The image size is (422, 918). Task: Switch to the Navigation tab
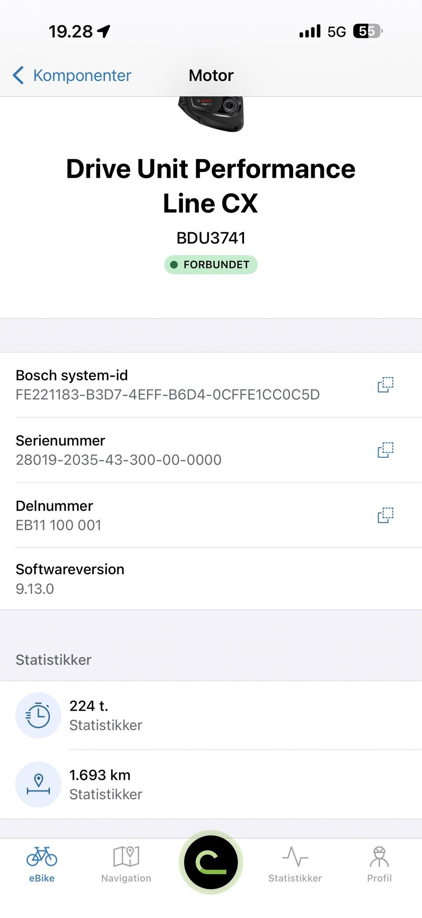point(126,864)
